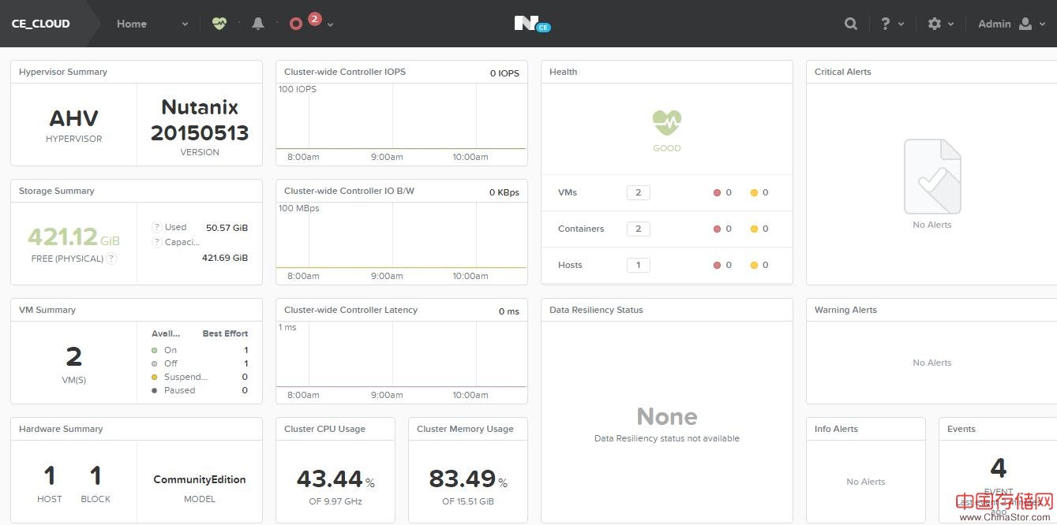Click the help icon beside FREE (PHYSICAL)
Image resolution: width=1057 pixels, height=525 pixels.
pos(111,259)
